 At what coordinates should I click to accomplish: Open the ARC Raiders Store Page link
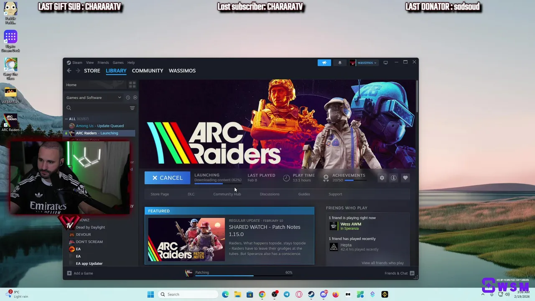coord(160,194)
